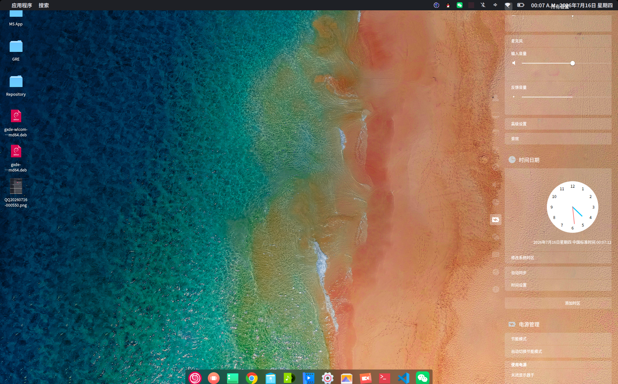Screen dimensions: 618x384
Task: Launch the terminal from the dock
Action: point(384,378)
